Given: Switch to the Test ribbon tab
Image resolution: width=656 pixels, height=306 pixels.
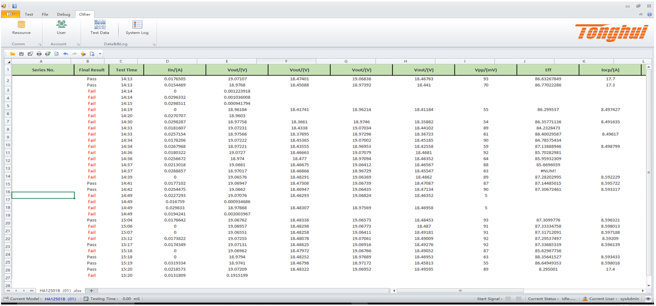Looking at the screenshot, I should [x=29, y=14].
